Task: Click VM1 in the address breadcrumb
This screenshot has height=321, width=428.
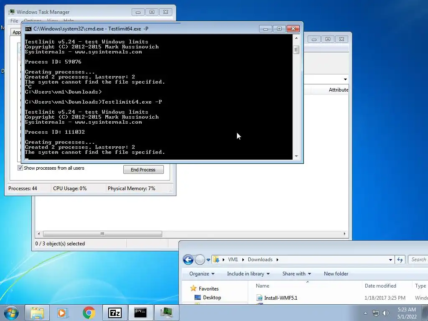Action: (x=233, y=260)
